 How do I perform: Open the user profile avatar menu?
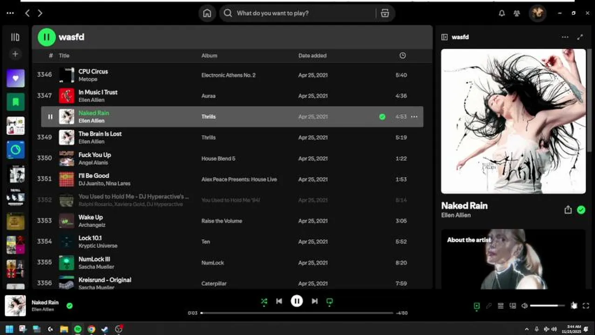pos(538,13)
